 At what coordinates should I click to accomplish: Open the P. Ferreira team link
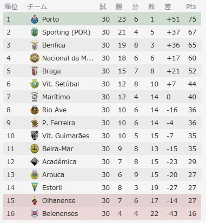coord(58,123)
